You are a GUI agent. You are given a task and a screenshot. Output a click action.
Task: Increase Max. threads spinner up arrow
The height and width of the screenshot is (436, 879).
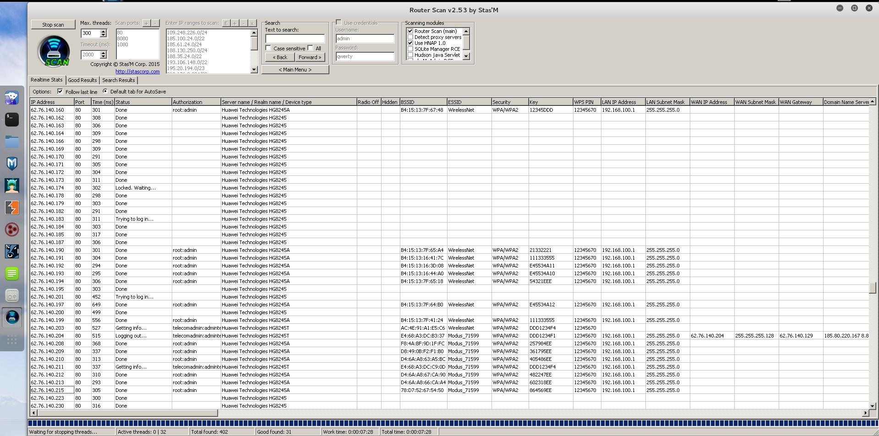point(103,31)
